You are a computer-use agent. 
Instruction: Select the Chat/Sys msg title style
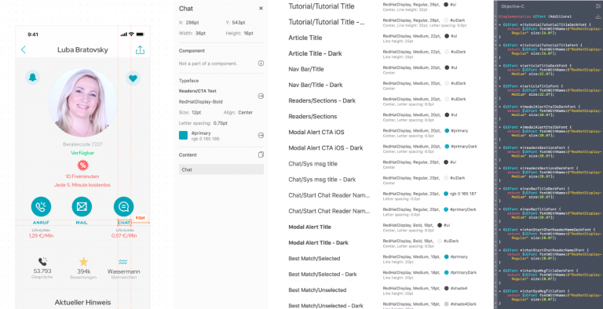pos(312,164)
